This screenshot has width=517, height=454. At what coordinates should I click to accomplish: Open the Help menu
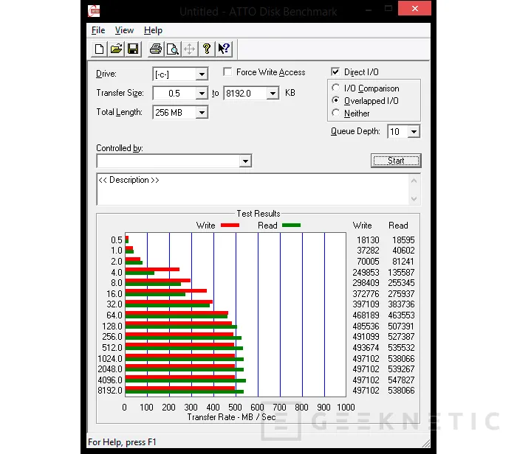pos(153,30)
